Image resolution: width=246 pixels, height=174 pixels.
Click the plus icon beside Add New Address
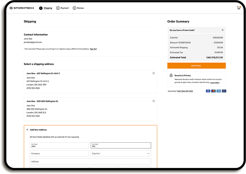click(27, 130)
